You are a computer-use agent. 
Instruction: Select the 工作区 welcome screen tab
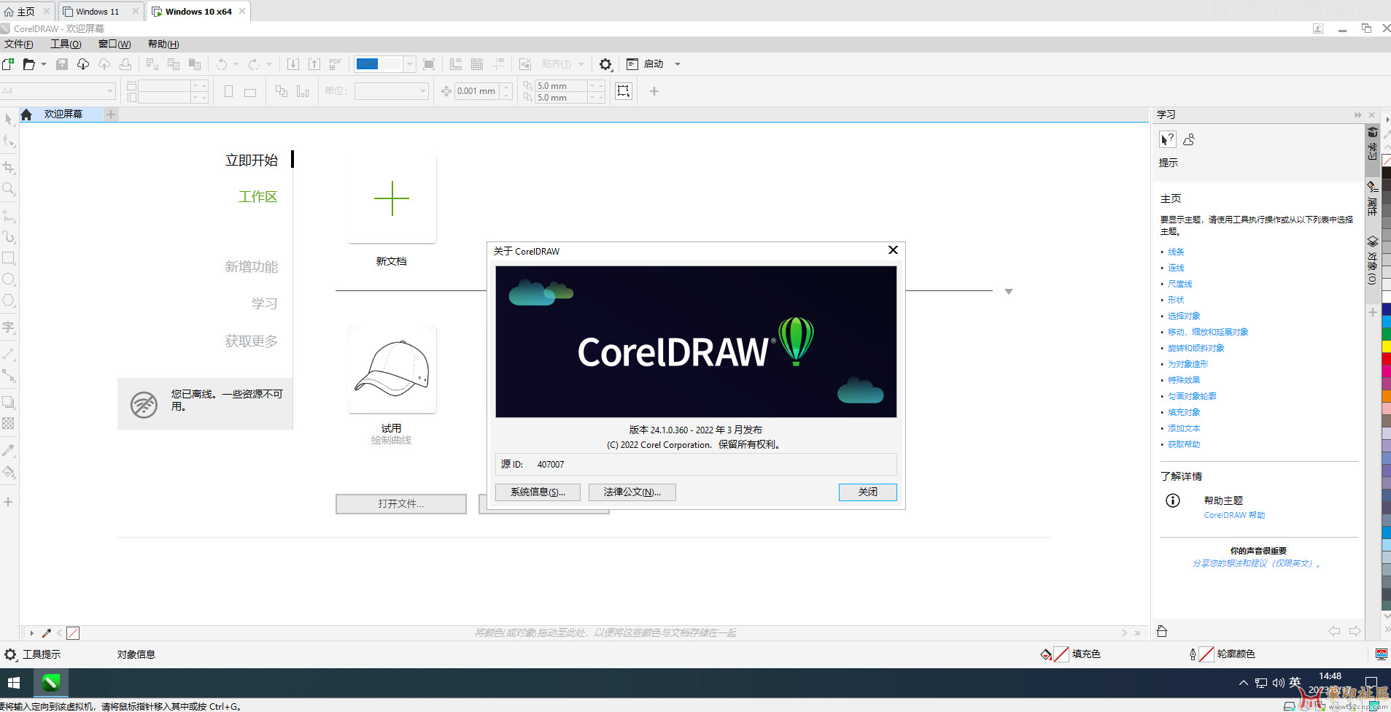[x=258, y=197]
